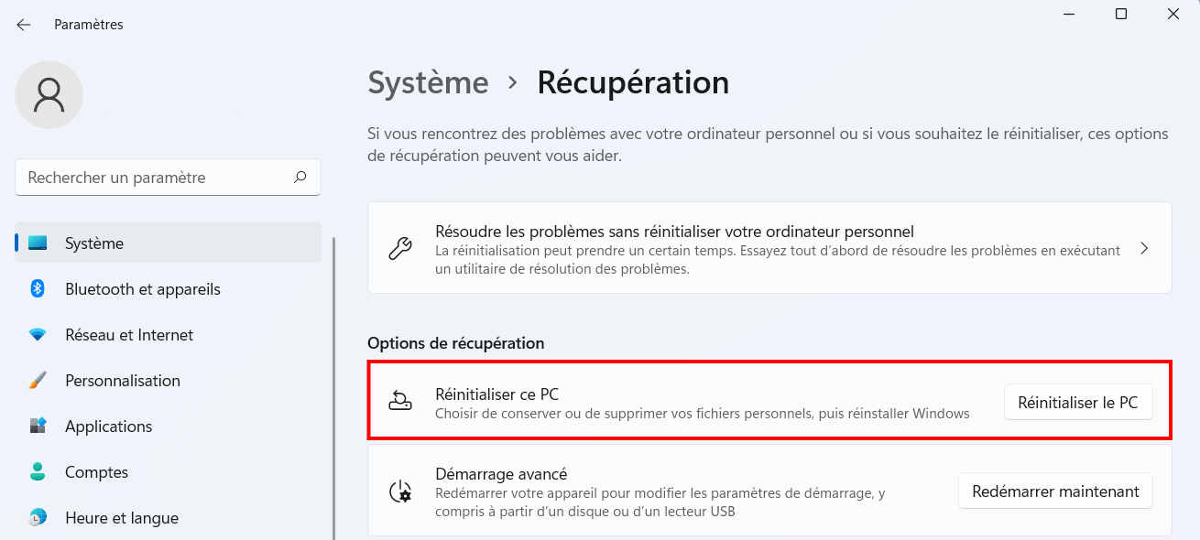1200x540 pixels.
Task: Go to Système breadcrumb link
Action: point(428,82)
